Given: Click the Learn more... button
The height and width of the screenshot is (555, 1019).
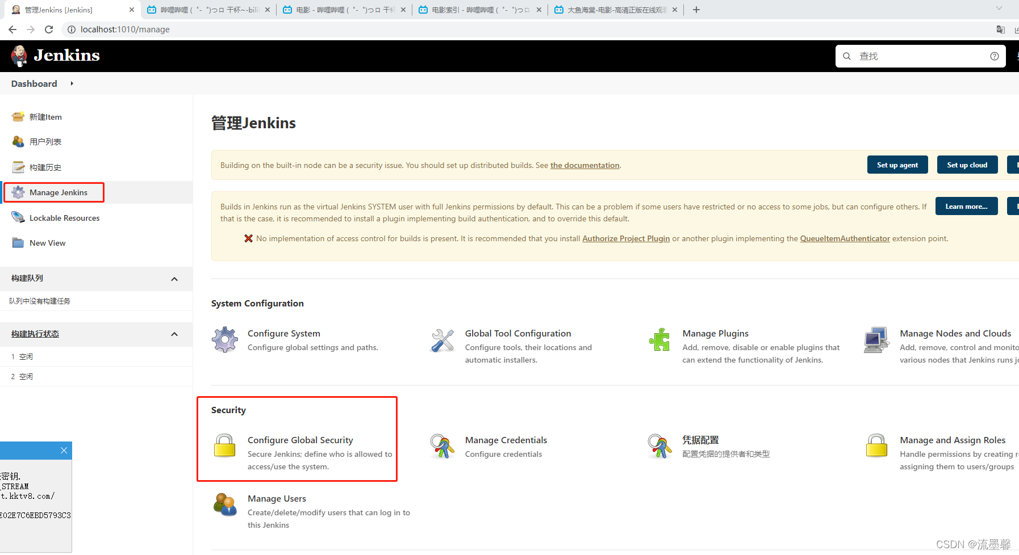Looking at the screenshot, I should pos(967,207).
